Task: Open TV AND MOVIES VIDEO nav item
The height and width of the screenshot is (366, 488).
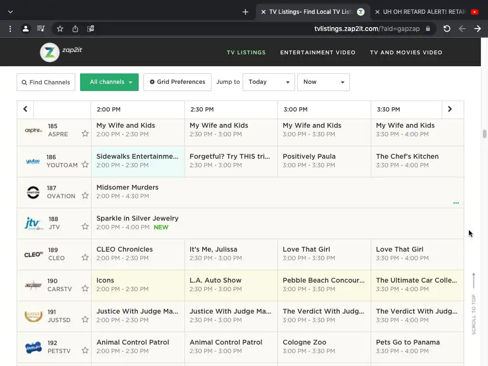Action: click(x=406, y=52)
